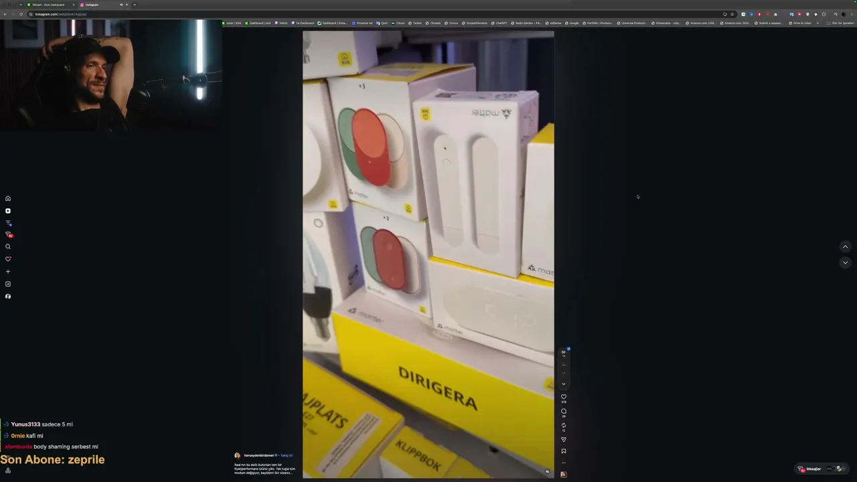857x482 pixels.
Task: Open the browser extensions puzzle icon
Action: point(824,14)
